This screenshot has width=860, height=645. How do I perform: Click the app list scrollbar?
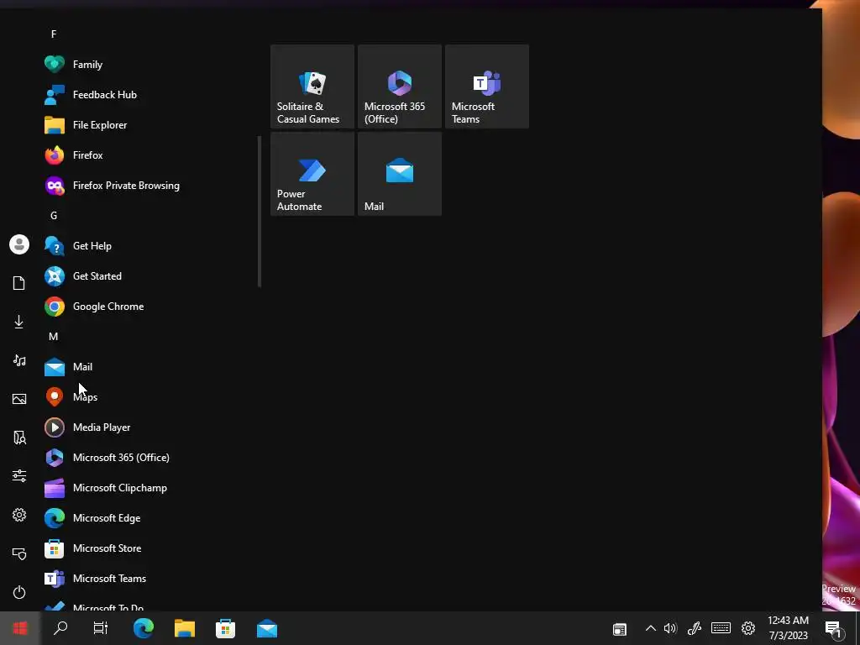260,211
